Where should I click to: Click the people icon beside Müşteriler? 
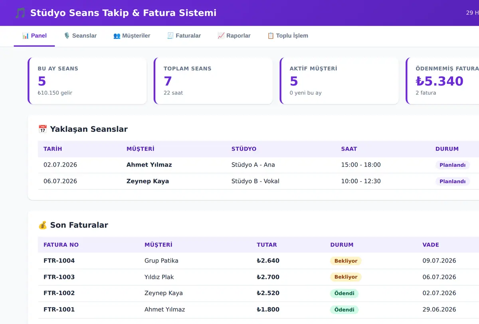coord(117,36)
